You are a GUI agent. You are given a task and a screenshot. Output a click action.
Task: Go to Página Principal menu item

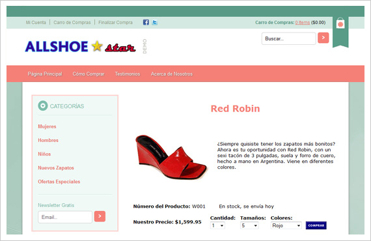point(45,74)
